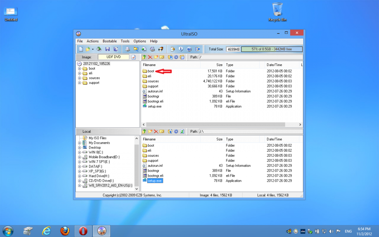The image size is (379, 237).
Task: Expand the support folder in image tree
Action: tap(80, 83)
